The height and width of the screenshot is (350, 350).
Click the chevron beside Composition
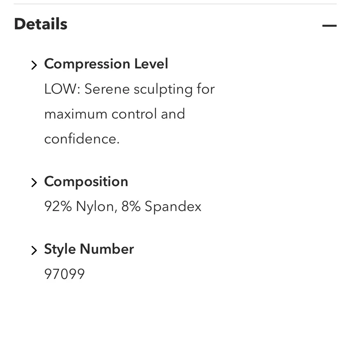coord(34,183)
